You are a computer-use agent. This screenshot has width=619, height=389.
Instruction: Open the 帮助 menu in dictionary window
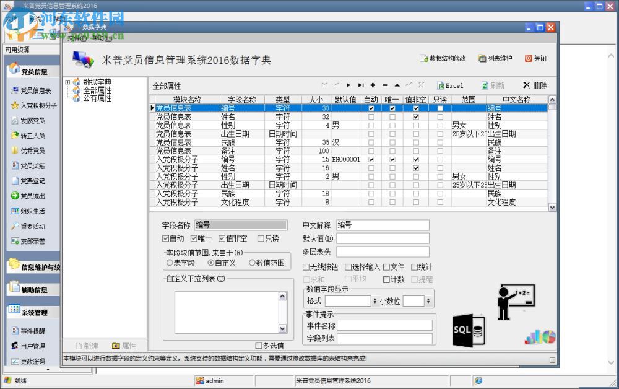point(102,38)
